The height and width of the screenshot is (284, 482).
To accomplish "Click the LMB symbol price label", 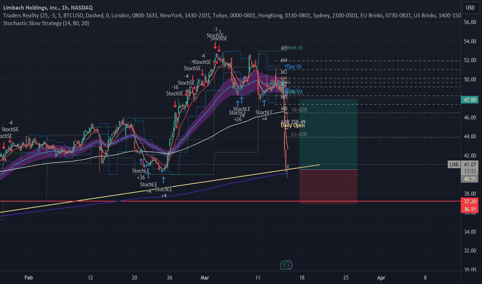I will point(454,165).
